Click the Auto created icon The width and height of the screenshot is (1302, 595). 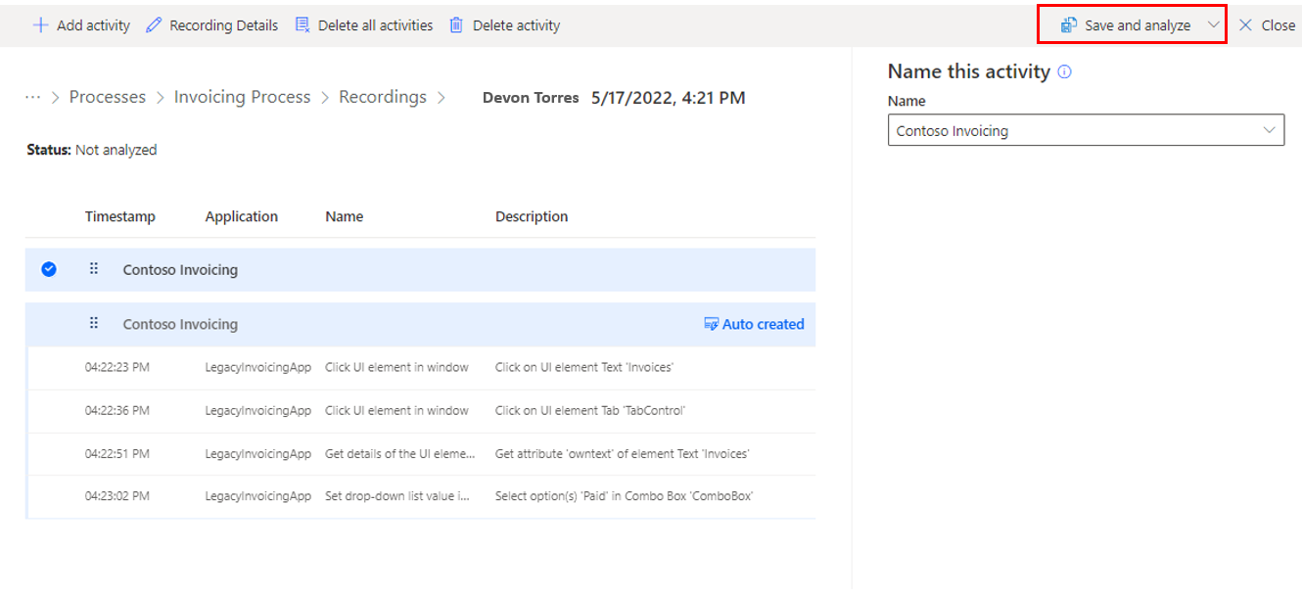pos(712,324)
